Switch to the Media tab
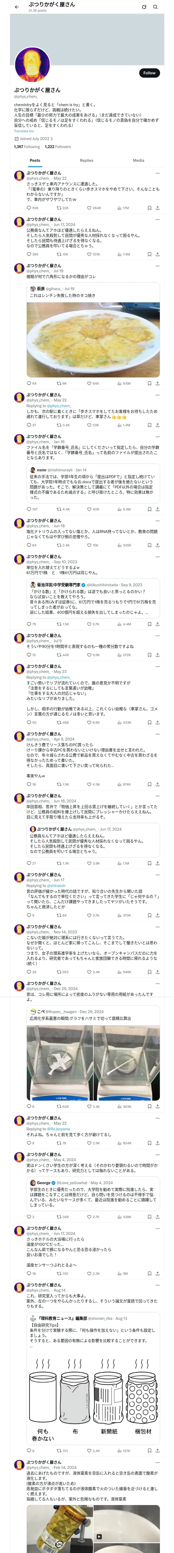Screen dimensions: 174x1553 point(139,160)
